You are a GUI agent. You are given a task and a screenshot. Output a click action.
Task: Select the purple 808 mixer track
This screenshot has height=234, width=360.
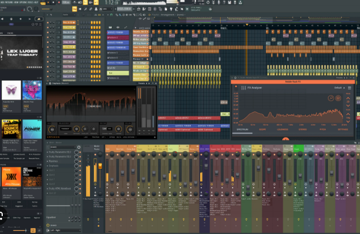pos(204,149)
